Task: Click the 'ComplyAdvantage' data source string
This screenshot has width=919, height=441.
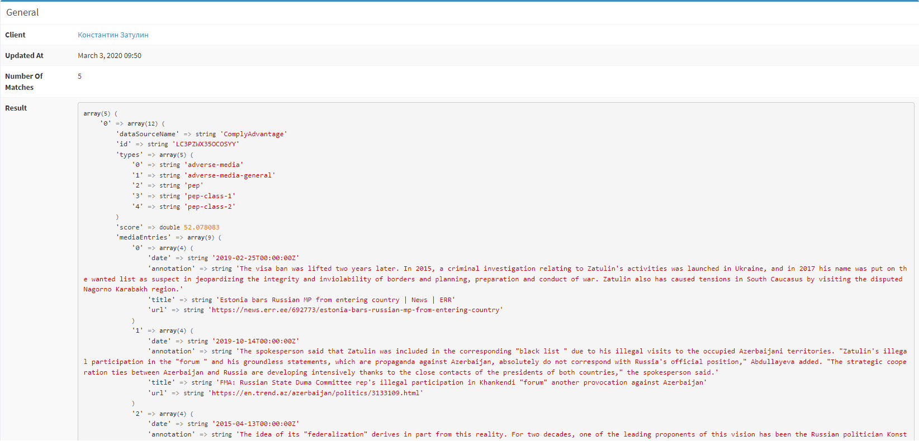Action: [x=253, y=134]
